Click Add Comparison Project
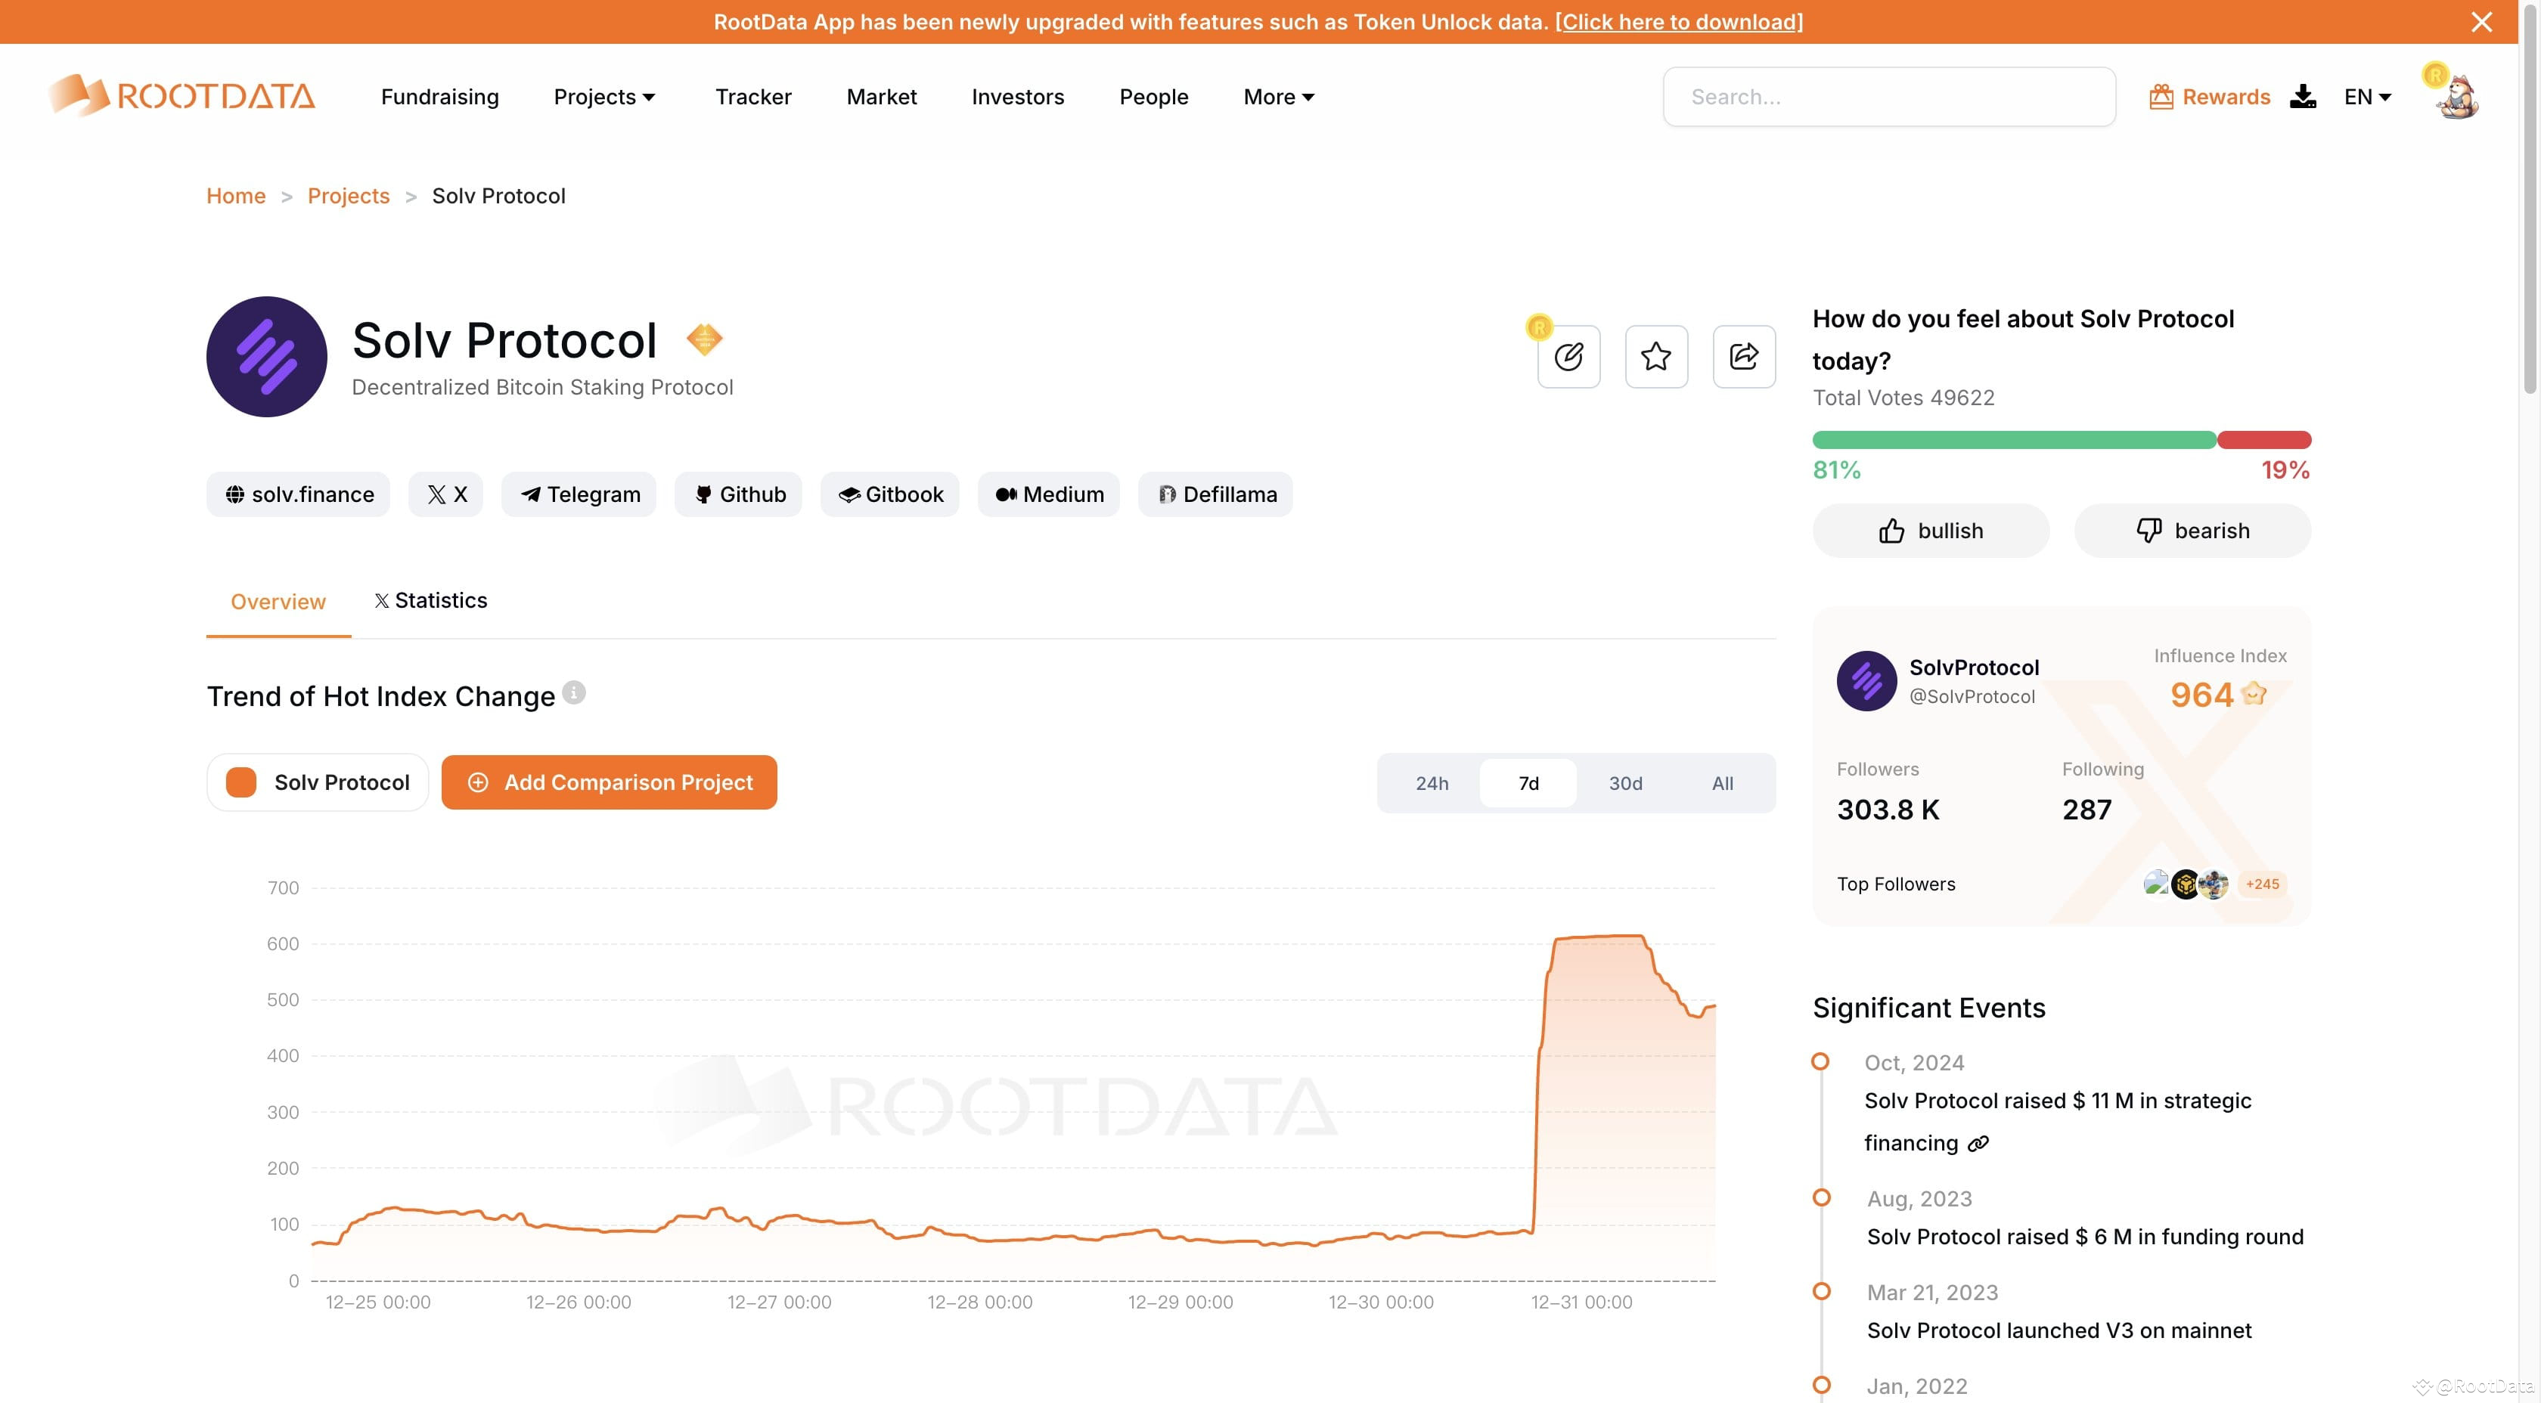2541x1403 pixels. pyautogui.click(x=610, y=782)
